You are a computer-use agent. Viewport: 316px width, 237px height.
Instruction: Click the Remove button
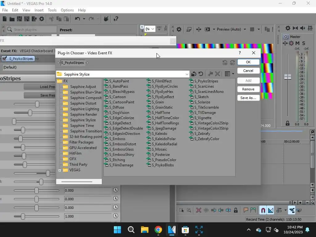coord(248,89)
